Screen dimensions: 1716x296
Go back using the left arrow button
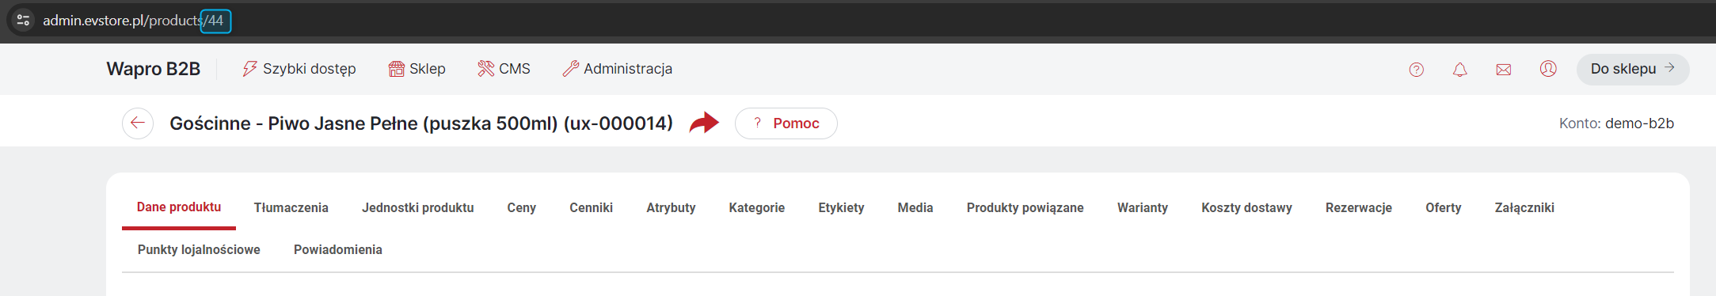click(138, 123)
